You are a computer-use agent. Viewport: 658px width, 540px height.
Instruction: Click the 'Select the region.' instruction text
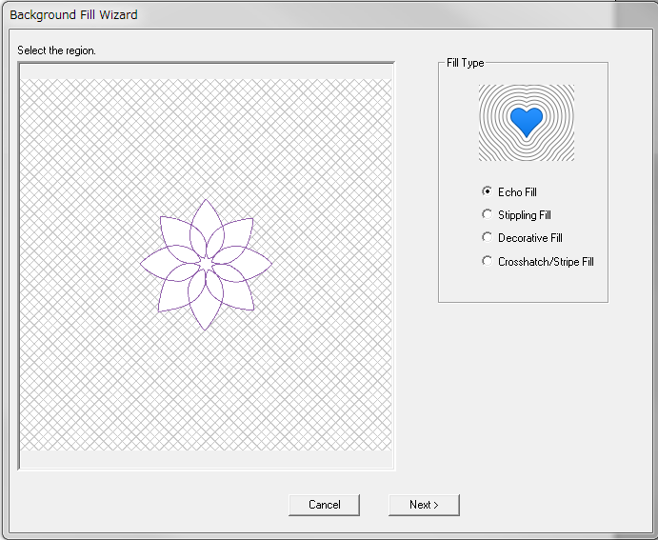pyautogui.click(x=56, y=50)
